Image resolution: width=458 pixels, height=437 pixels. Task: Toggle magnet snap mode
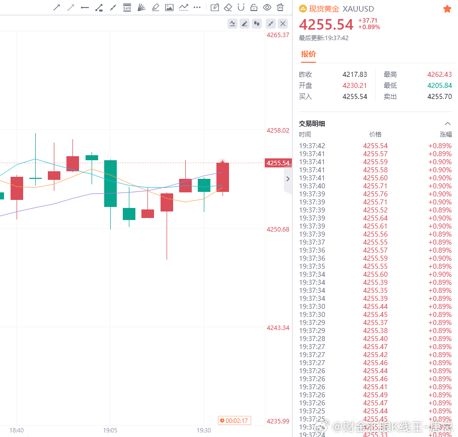pyautogui.click(x=241, y=8)
